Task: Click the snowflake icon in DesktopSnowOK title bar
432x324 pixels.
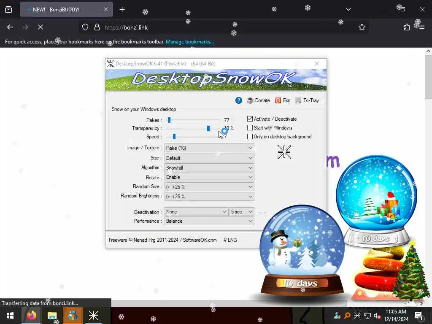Action: click(x=110, y=64)
